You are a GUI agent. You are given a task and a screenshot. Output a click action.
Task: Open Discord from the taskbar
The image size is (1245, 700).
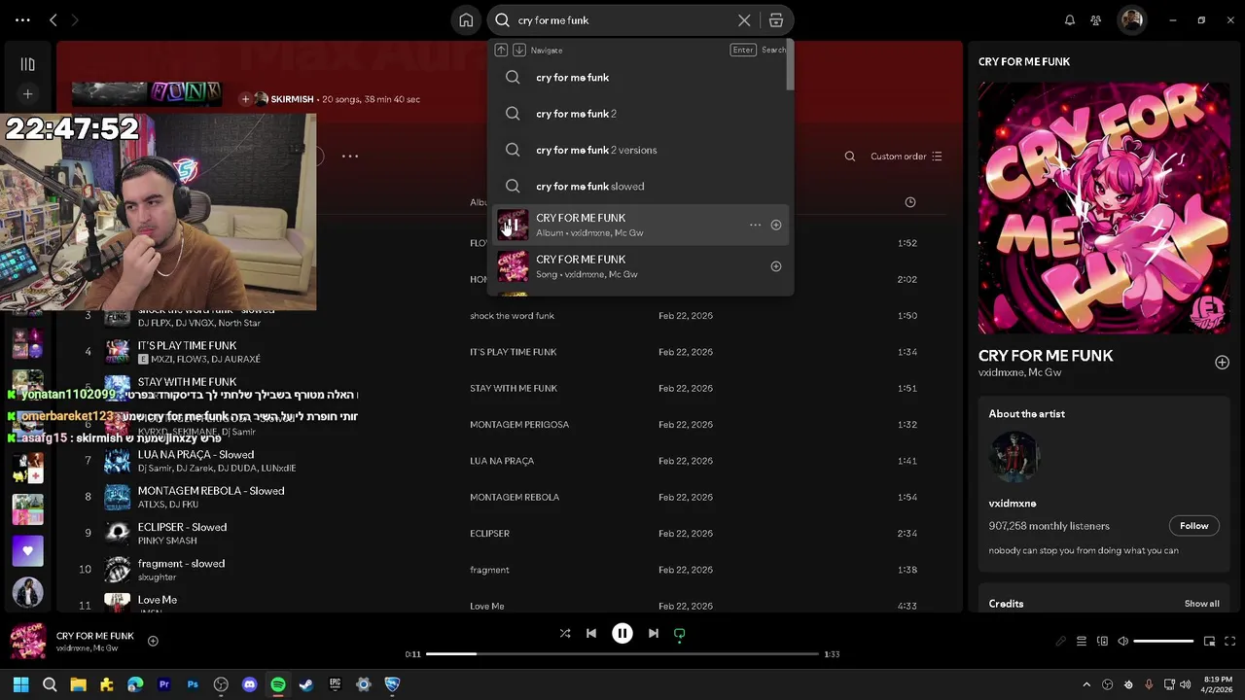pyautogui.click(x=249, y=684)
